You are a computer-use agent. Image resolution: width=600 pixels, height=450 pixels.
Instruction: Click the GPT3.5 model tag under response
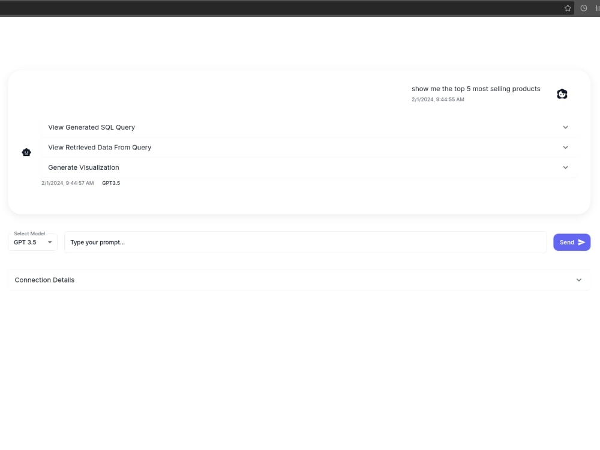pyautogui.click(x=111, y=183)
